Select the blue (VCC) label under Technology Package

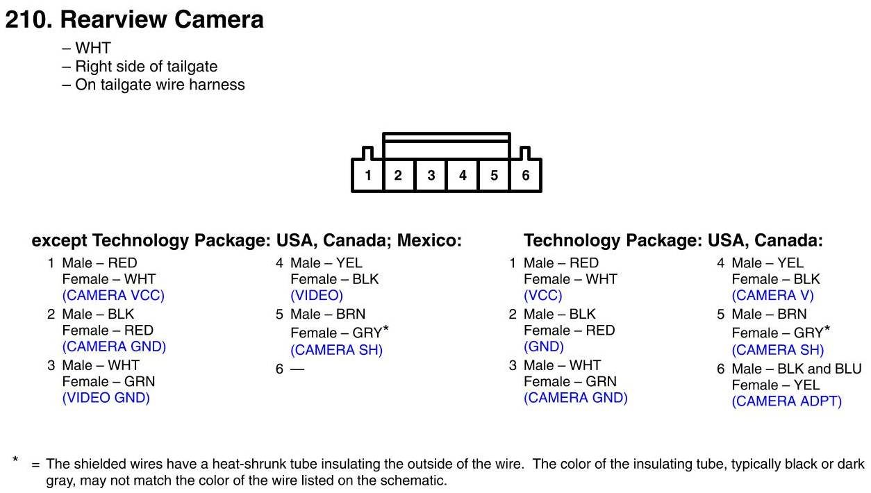[542, 295]
